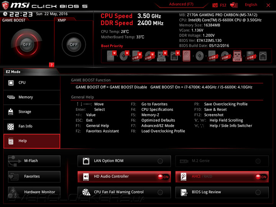Click the DDR Speed 2400 MHz readout
Viewport: 276px width, 207px height.
(x=132, y=23)
